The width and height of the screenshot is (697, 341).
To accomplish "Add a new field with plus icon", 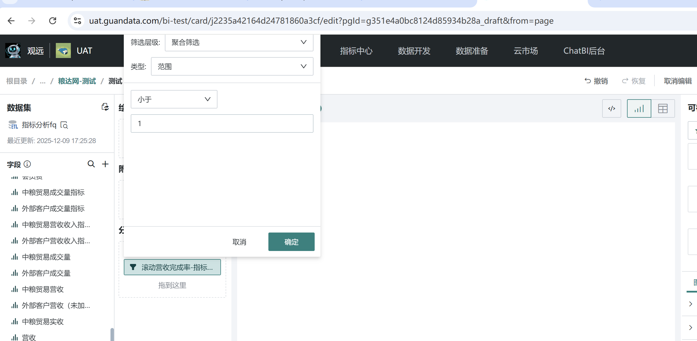I will [x=105, y=164].
